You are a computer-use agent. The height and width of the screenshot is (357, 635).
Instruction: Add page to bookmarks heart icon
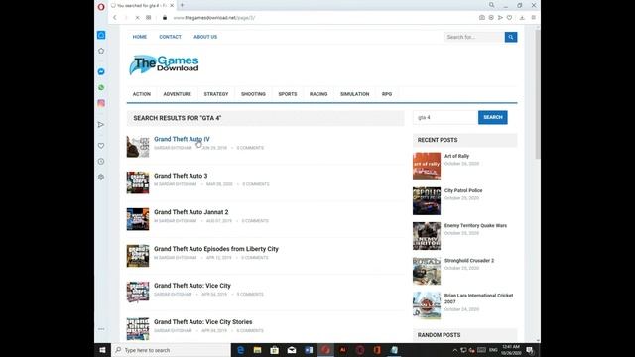pos(509,18)
